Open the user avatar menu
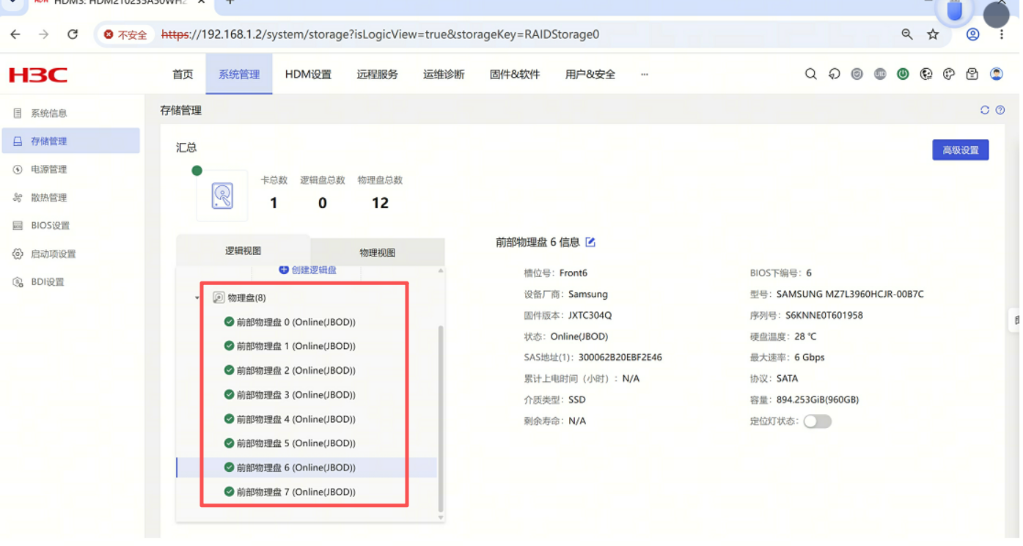1023x546 pixels. pyautogui.click(x=996, y=74)
